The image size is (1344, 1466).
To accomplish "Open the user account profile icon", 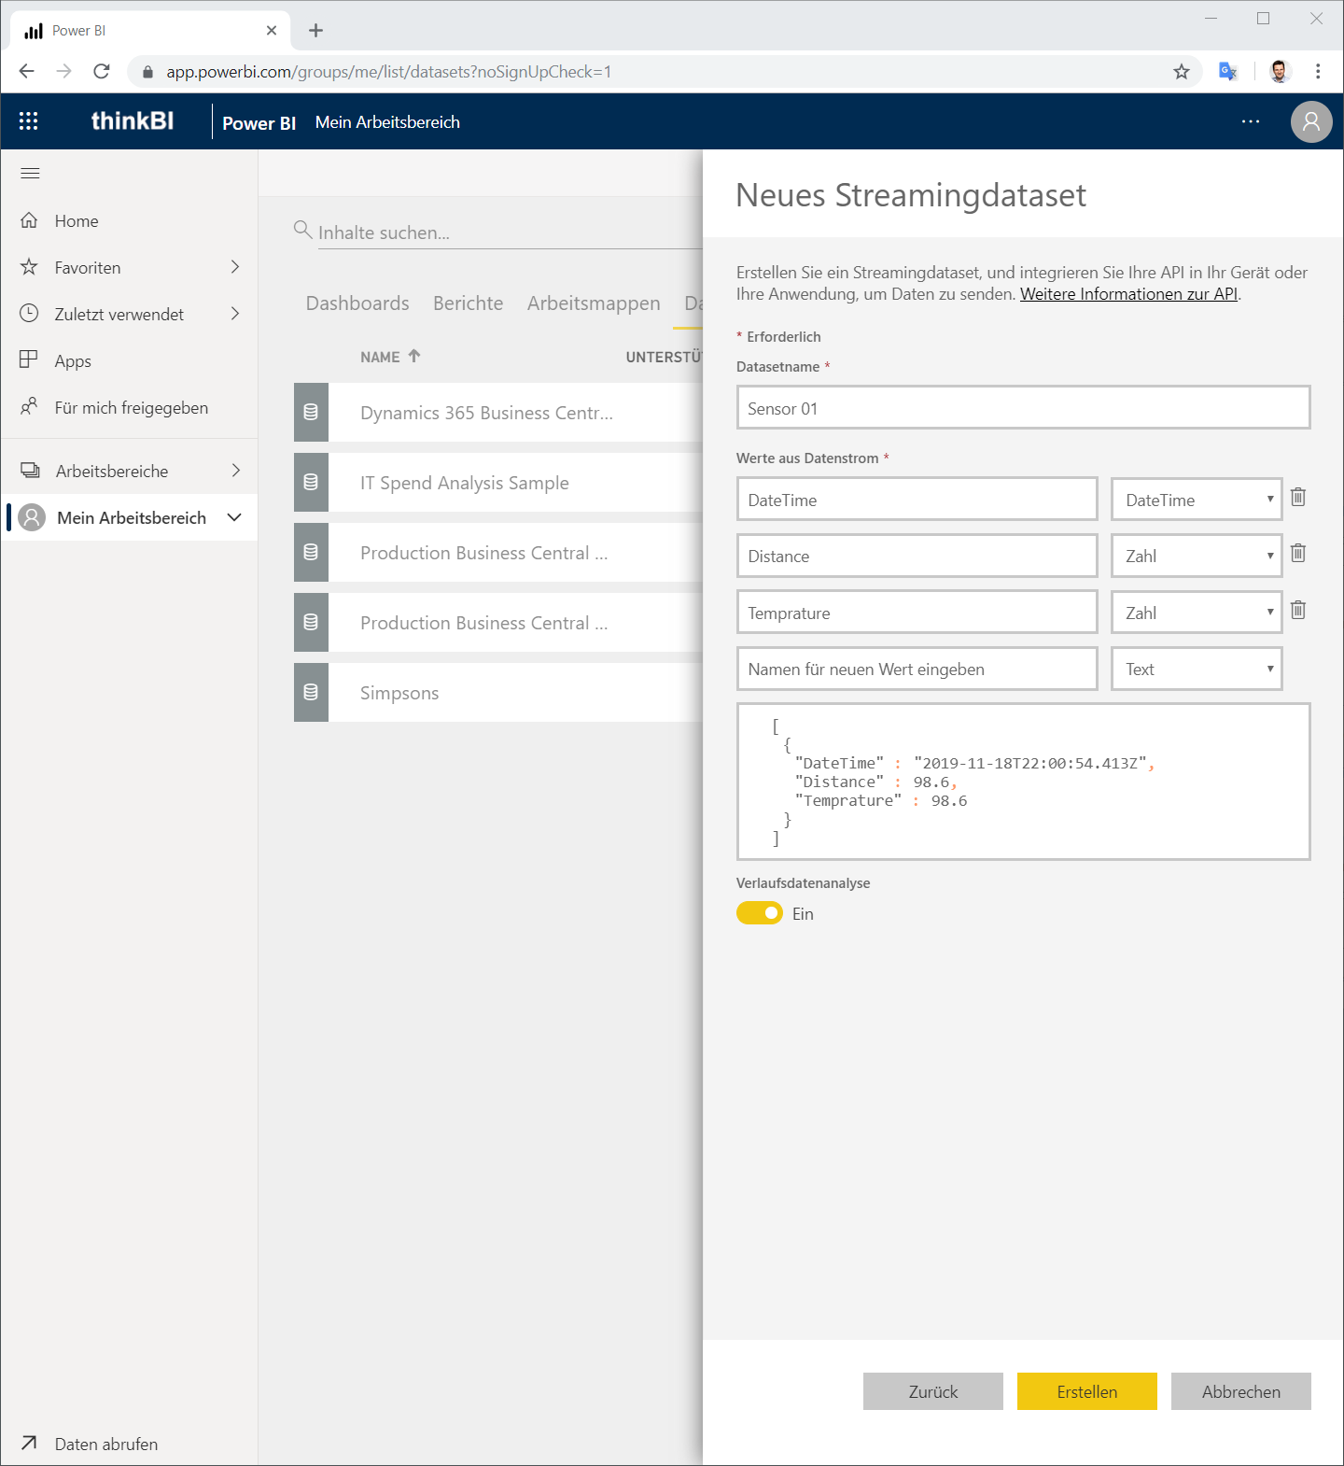I will point(1311,121).
